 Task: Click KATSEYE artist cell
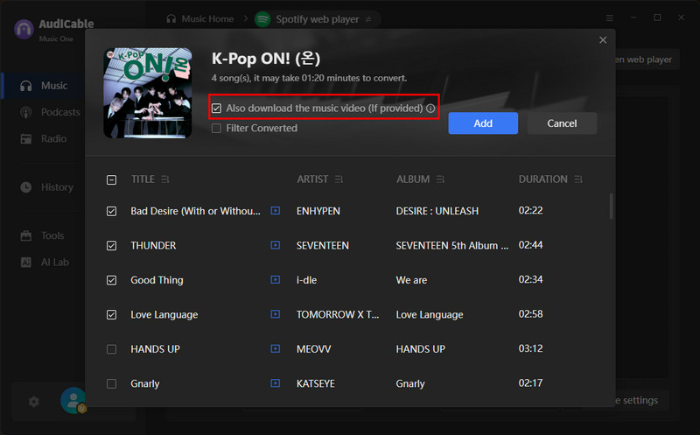(316, 383)
